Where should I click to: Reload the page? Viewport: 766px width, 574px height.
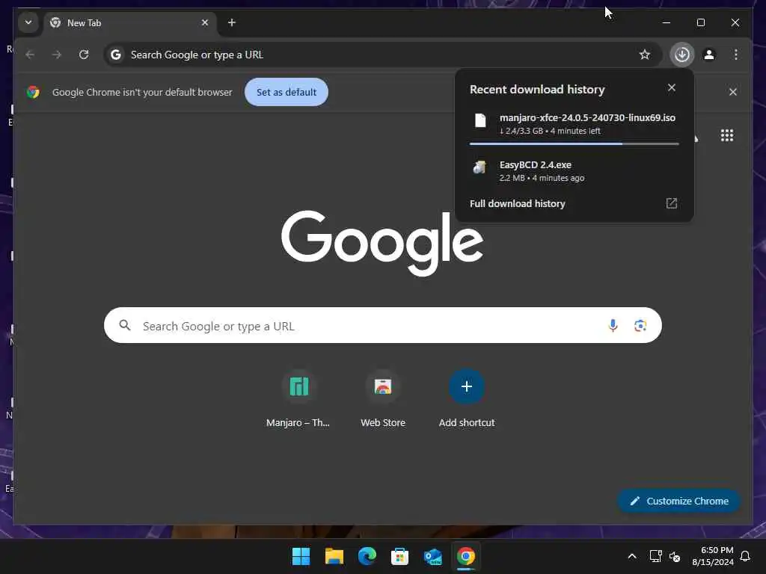84,54
